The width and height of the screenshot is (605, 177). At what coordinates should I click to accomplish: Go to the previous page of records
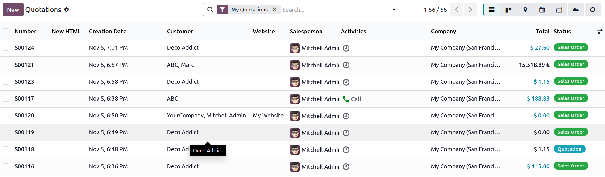[457, 10]
